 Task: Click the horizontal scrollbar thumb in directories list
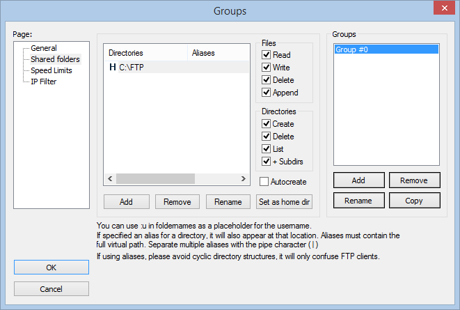click(155, 178)
